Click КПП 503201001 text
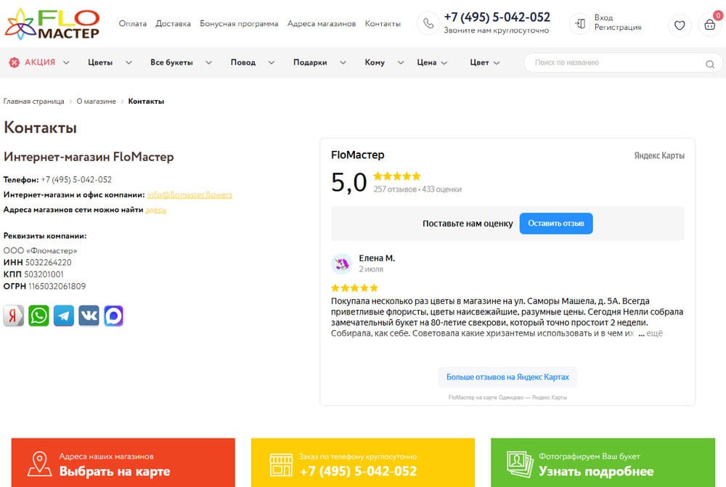Viewport: 726px width, 487px height. 33,274
